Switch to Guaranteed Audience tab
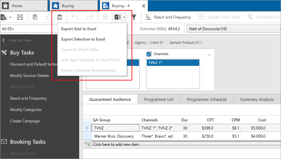 click(110, 99)
